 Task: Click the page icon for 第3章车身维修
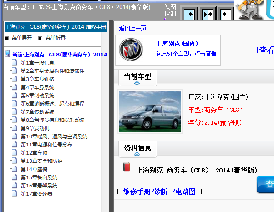pyautogui.click(x=14, y=79)
